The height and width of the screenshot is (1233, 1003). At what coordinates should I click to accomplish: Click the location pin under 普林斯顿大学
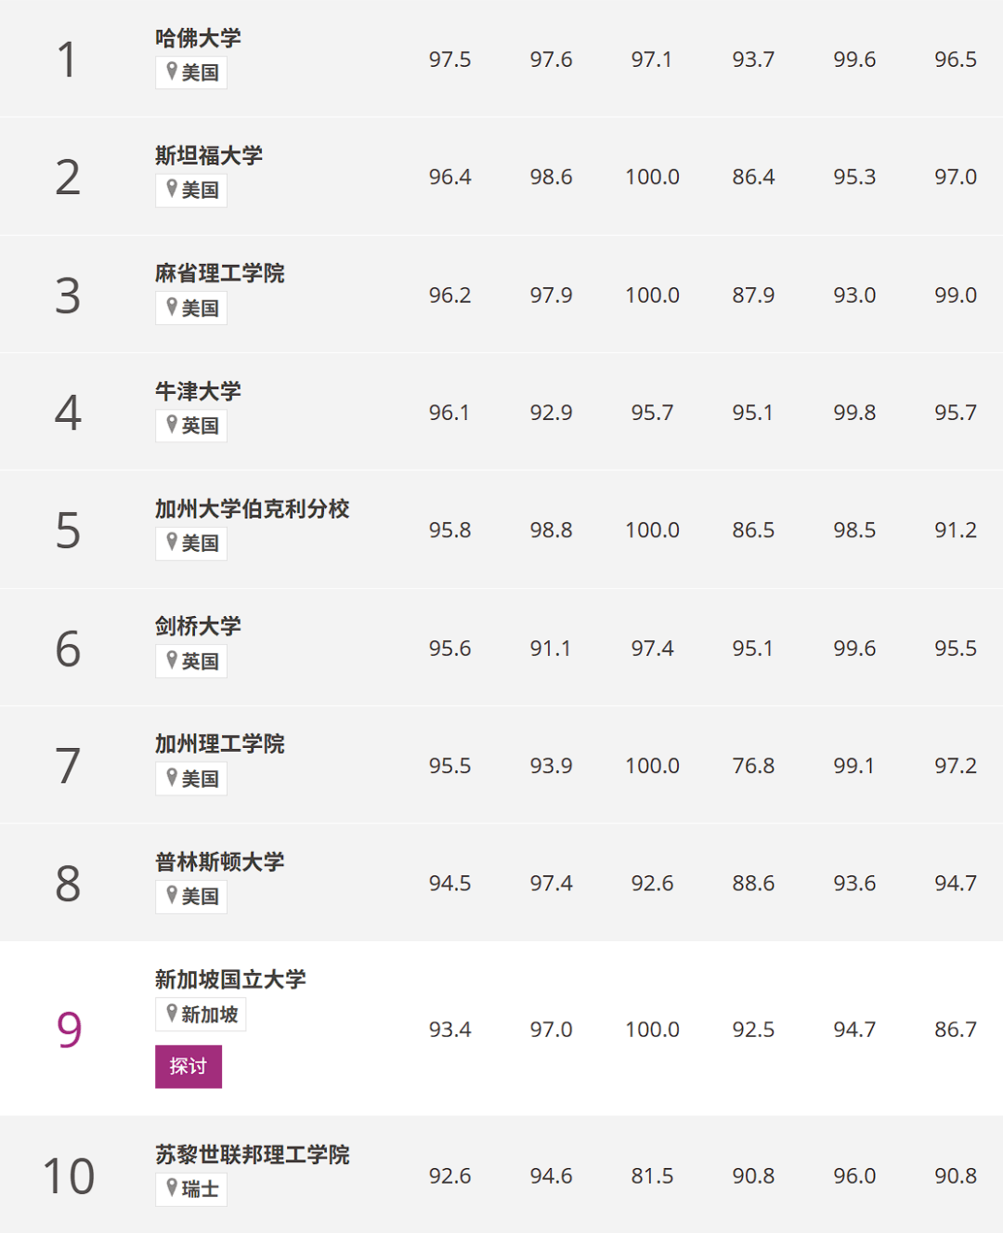172,895
